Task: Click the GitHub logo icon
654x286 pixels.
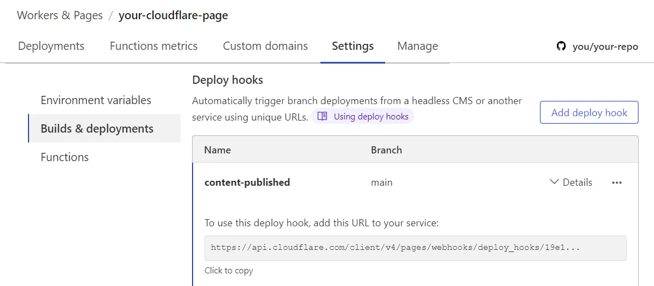Action: click(x=561, y=47)
